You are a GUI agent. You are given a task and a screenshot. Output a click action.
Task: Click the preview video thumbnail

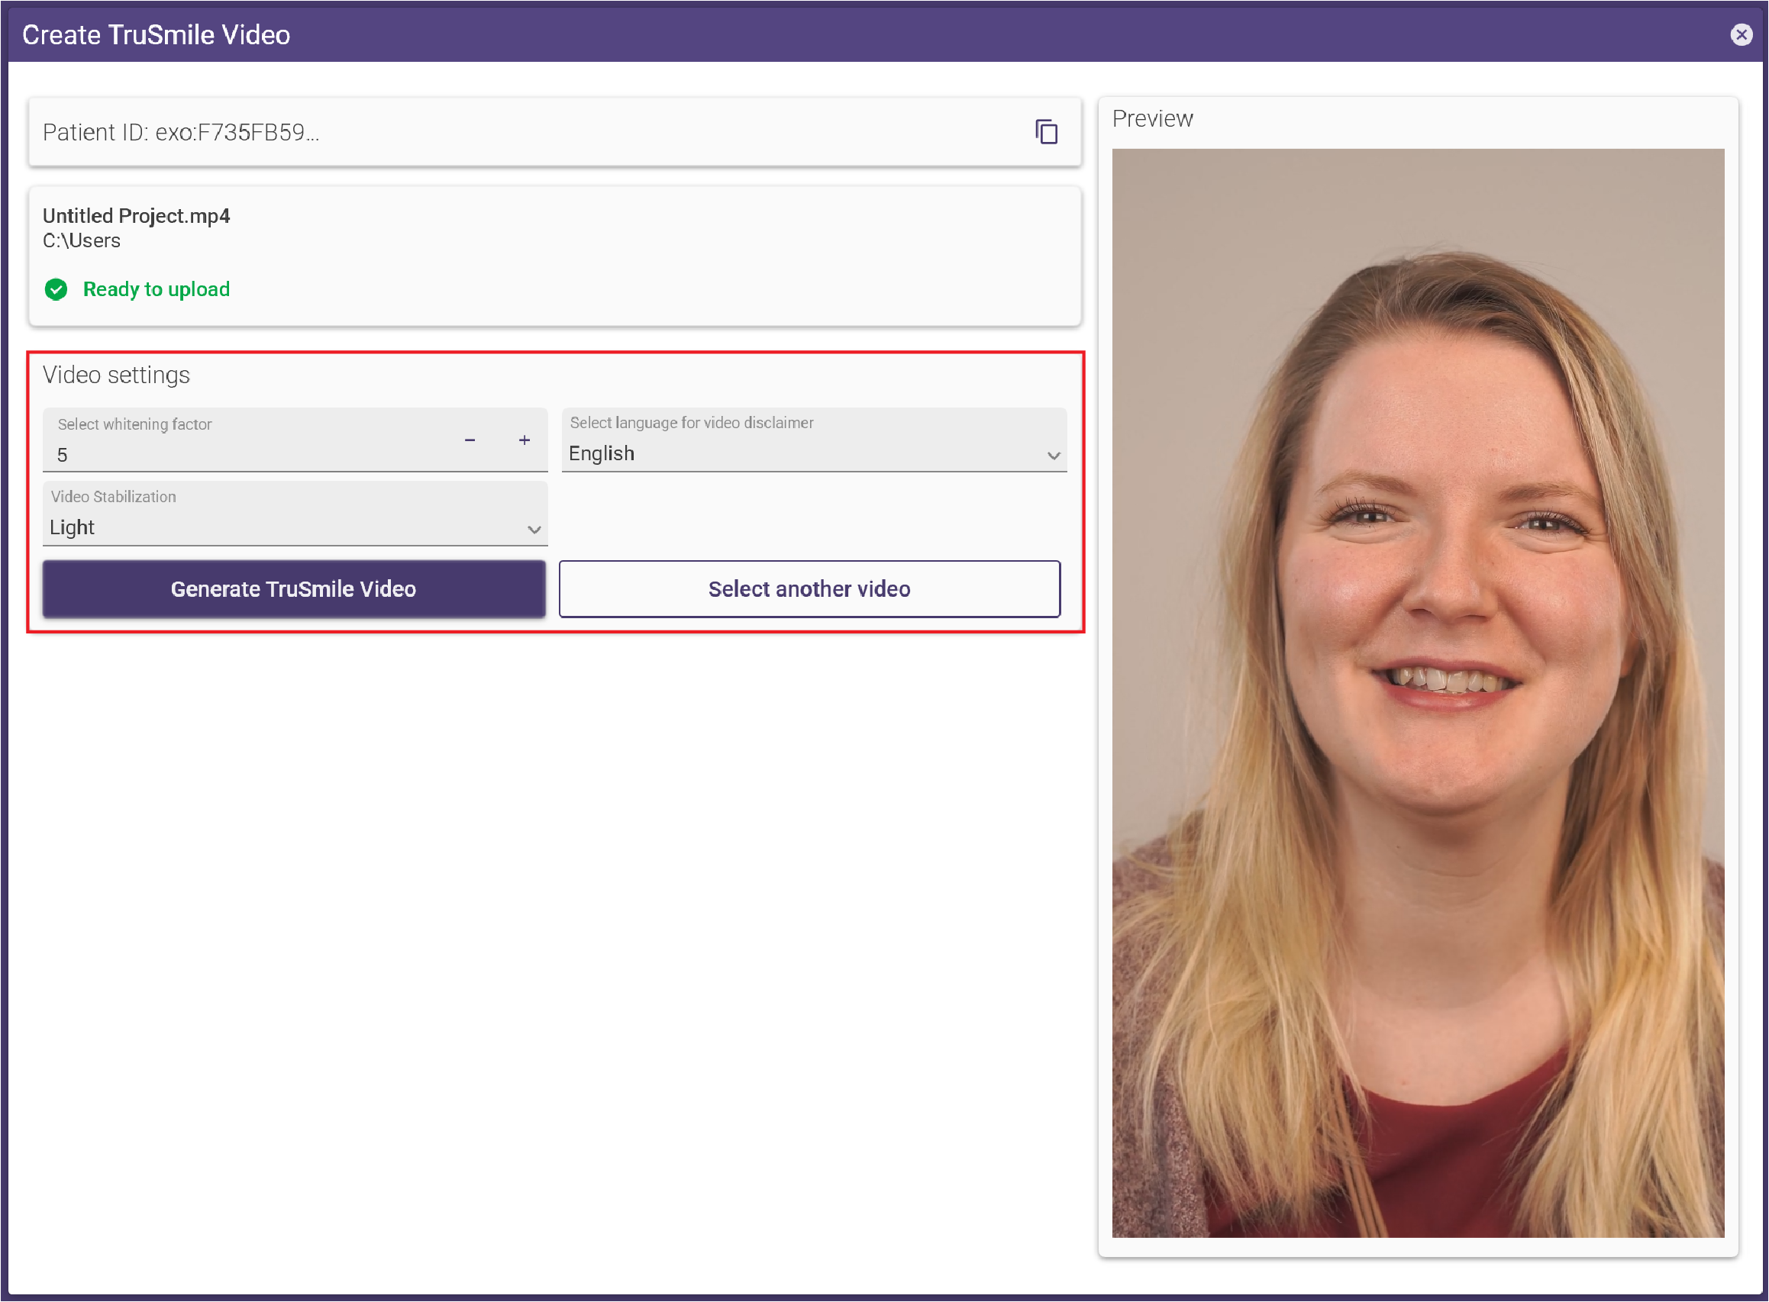[1417, 693]
